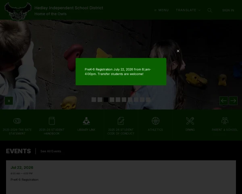Select the second slideshow indicator

pyautogui.click(x=100, y=100)
